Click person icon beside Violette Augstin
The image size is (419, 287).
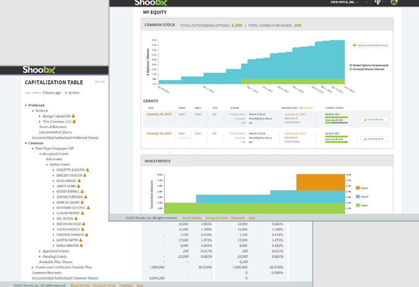87,170
